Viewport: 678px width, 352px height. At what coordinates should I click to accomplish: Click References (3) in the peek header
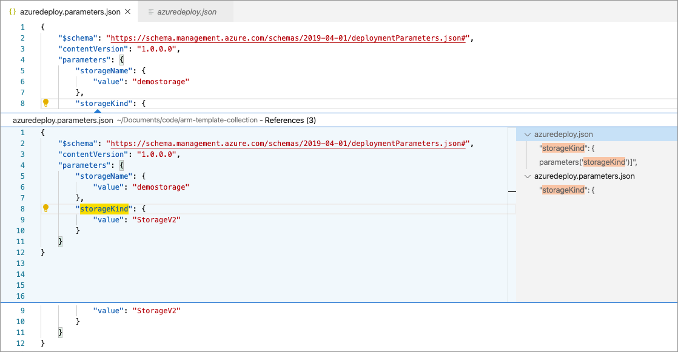pos(290,121)
